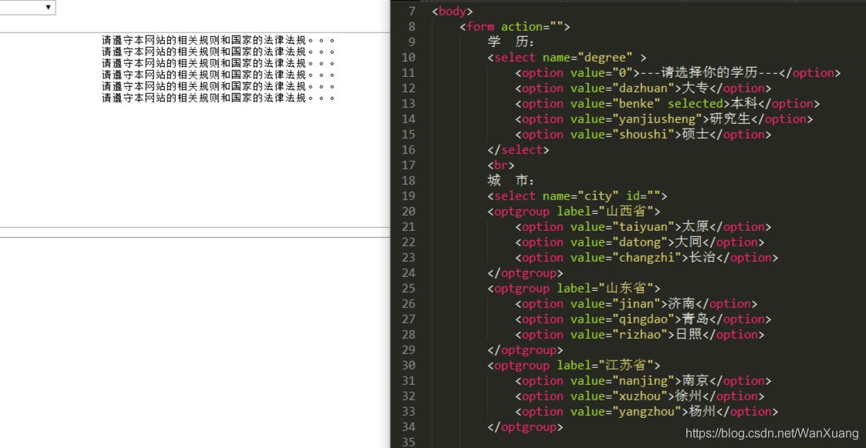Click line number 10 in the editor gutter
Viewport: 866px width, 448px height.
pos(409,57)
